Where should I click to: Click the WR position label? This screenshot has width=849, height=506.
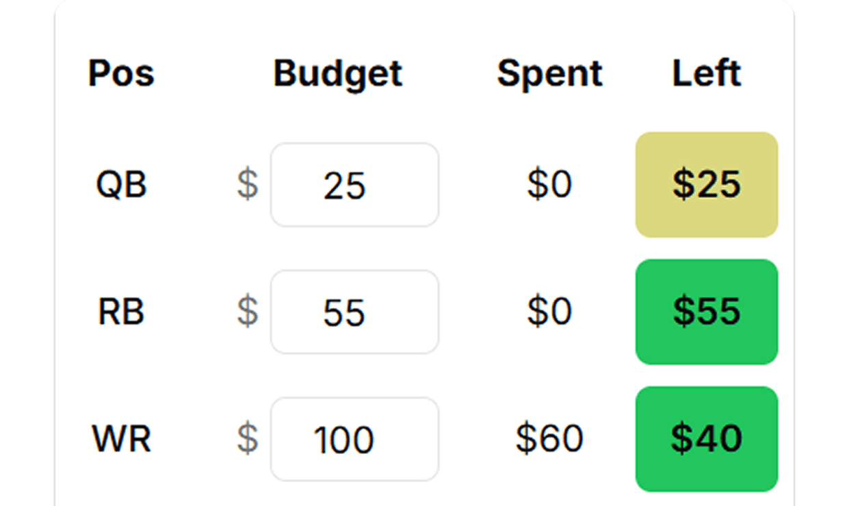(120, 438)
